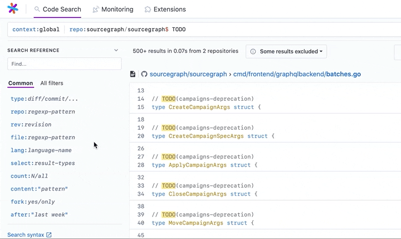Viewport: 401px width, 239px height.
Task: Insert the select:result-types filter
Action: tap(43, 163)
